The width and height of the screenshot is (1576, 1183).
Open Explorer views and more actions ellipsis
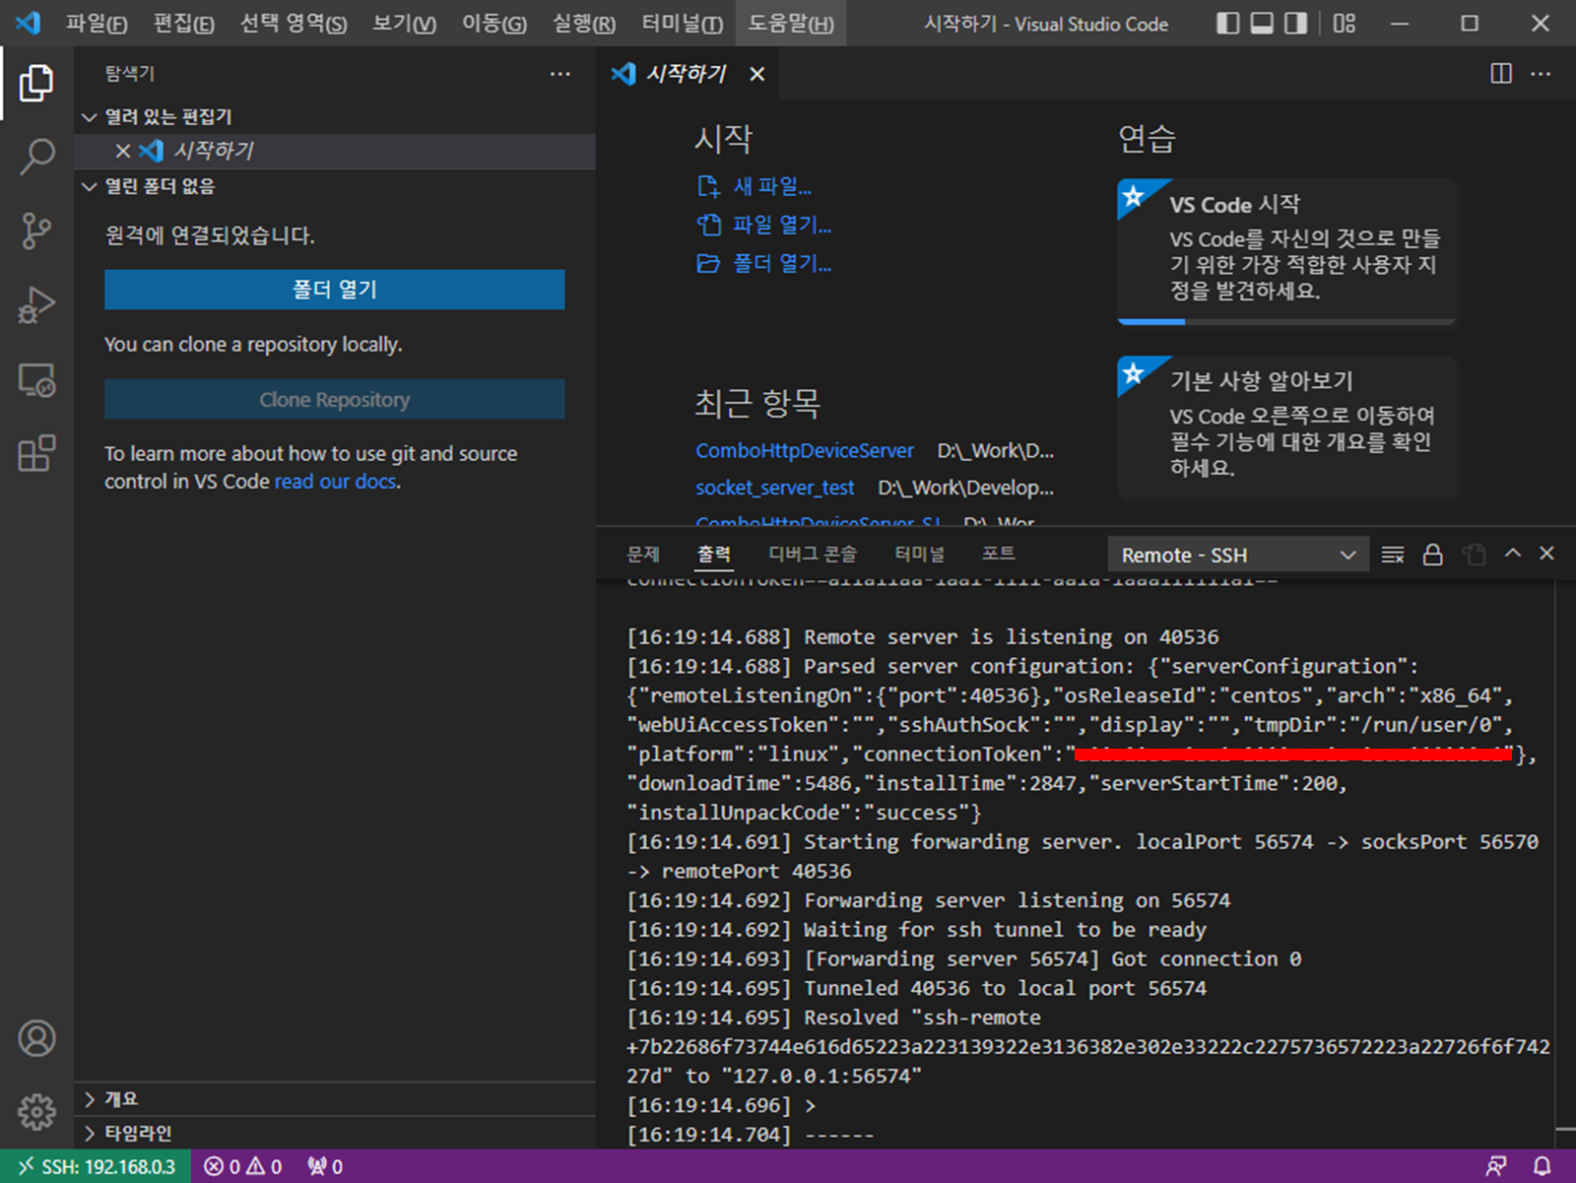pyautogui.click(x=559, y=73)
